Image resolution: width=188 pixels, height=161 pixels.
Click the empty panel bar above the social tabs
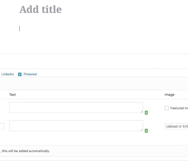click(94, 61)
